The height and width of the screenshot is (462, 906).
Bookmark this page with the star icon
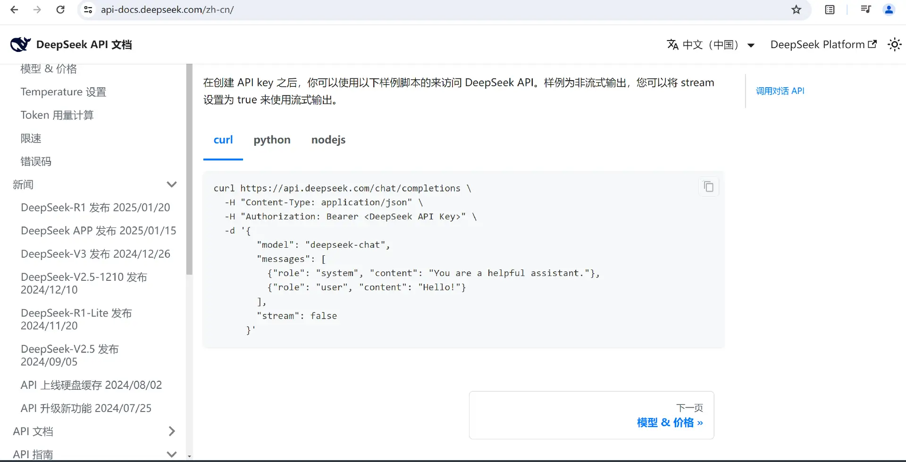797,9
